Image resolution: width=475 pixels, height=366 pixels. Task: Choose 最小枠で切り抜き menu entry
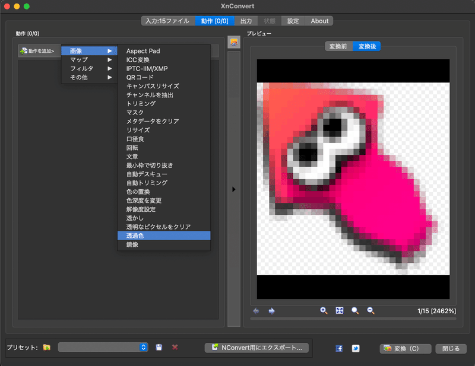pos(164,166)
